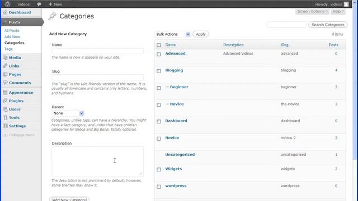This screenshot has width=358, height=201.
Task: Click the Settings icon in sidebar
Action: 5,126
